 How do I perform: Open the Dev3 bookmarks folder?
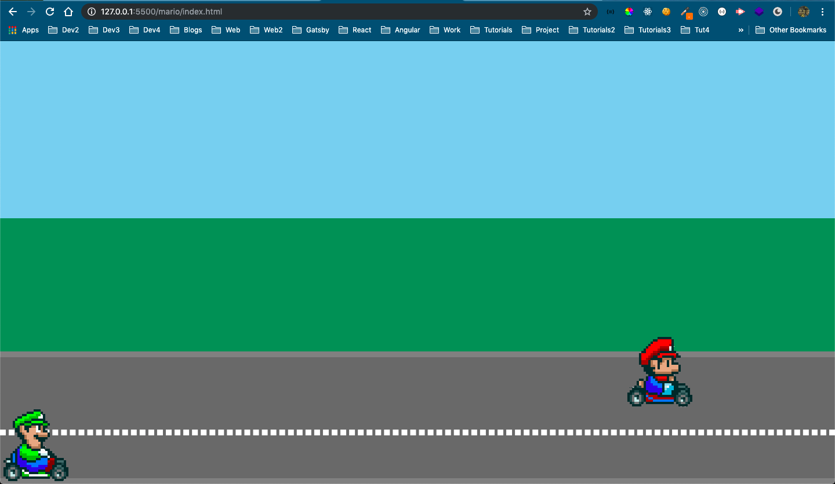point(104,30)
